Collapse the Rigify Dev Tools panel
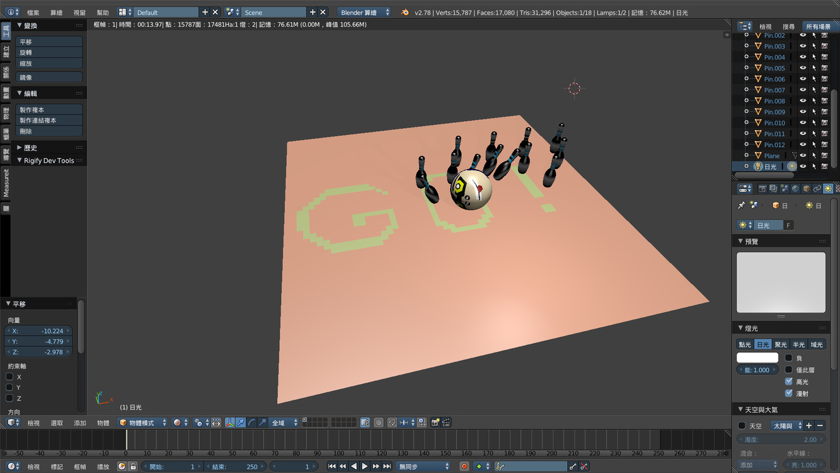The image size is (840, 473). click(20, 161)
